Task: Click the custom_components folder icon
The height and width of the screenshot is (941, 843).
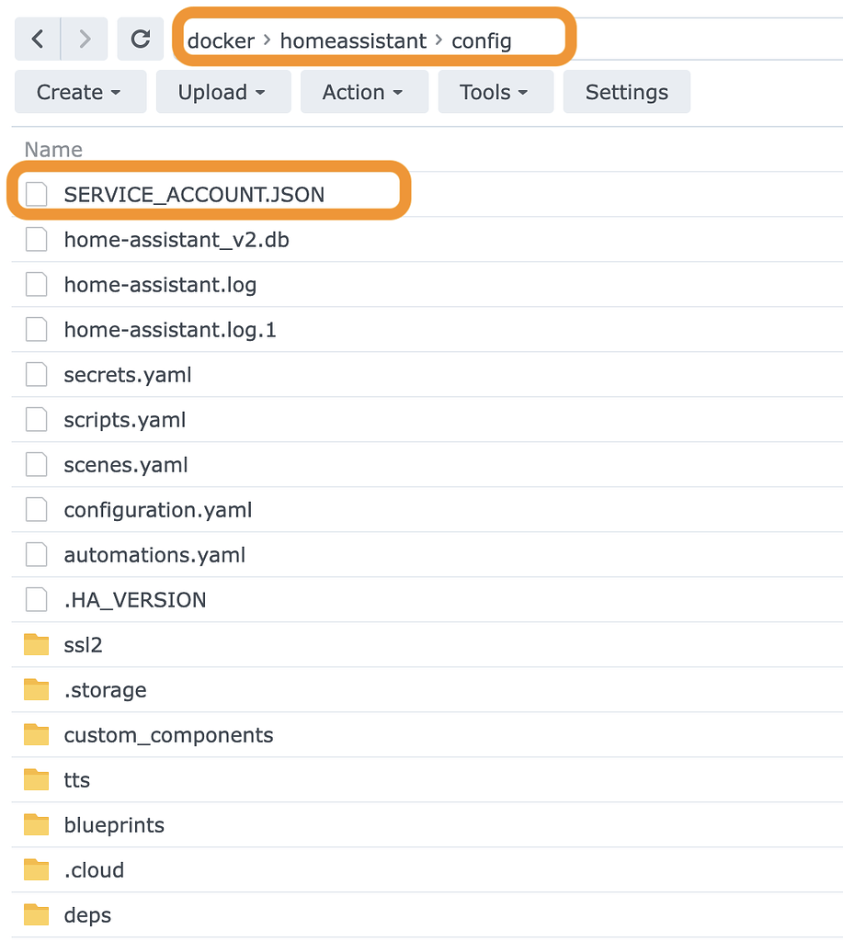Action: tap(37, 734)
